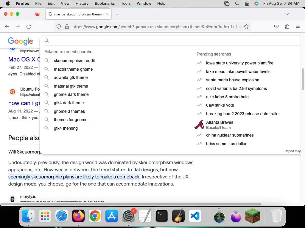Open the tracking protection shield
Viewport: 305px width, 228px height.
(59, 26)
